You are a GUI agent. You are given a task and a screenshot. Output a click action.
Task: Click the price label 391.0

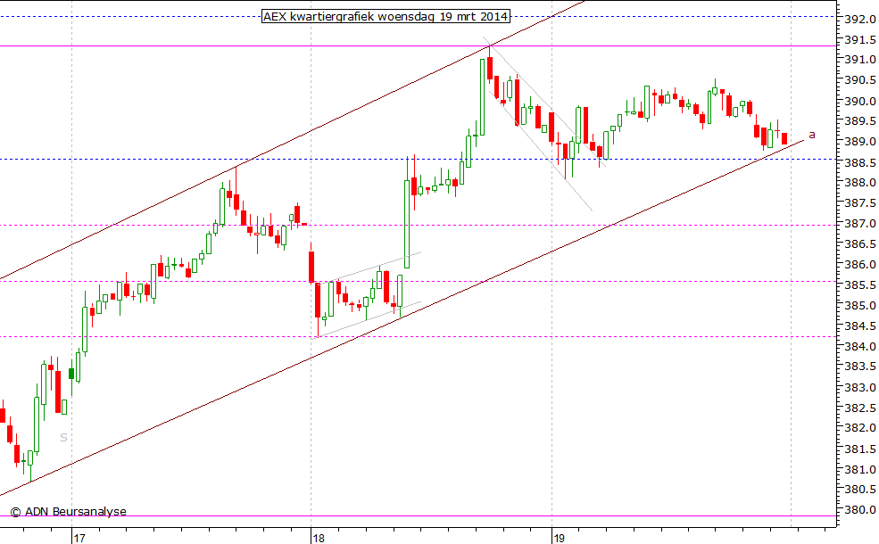point(860,60)
